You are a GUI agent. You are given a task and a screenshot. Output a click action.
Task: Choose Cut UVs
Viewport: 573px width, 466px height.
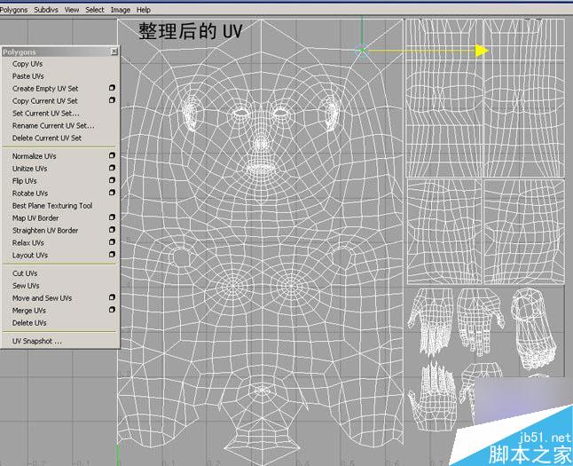click(x=25, y=273)
